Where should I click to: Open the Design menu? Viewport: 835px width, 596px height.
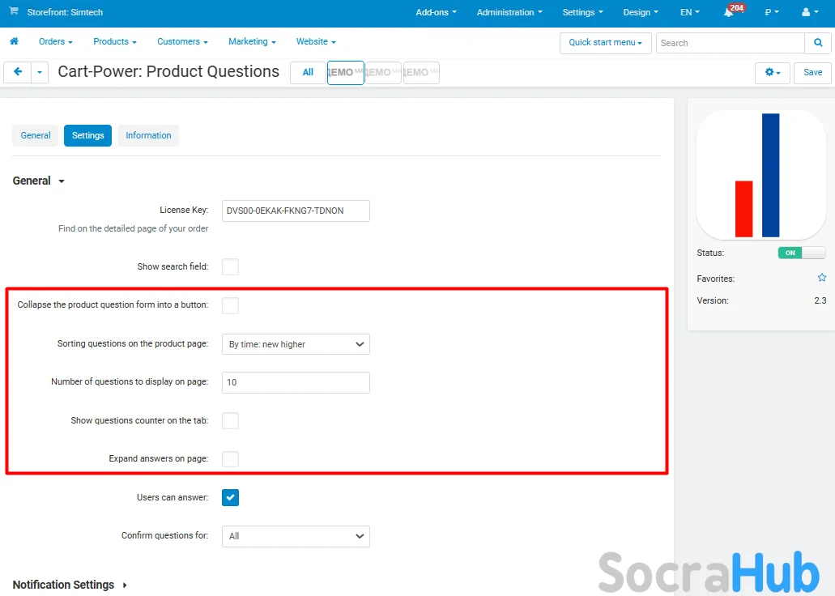pos(641,12)
